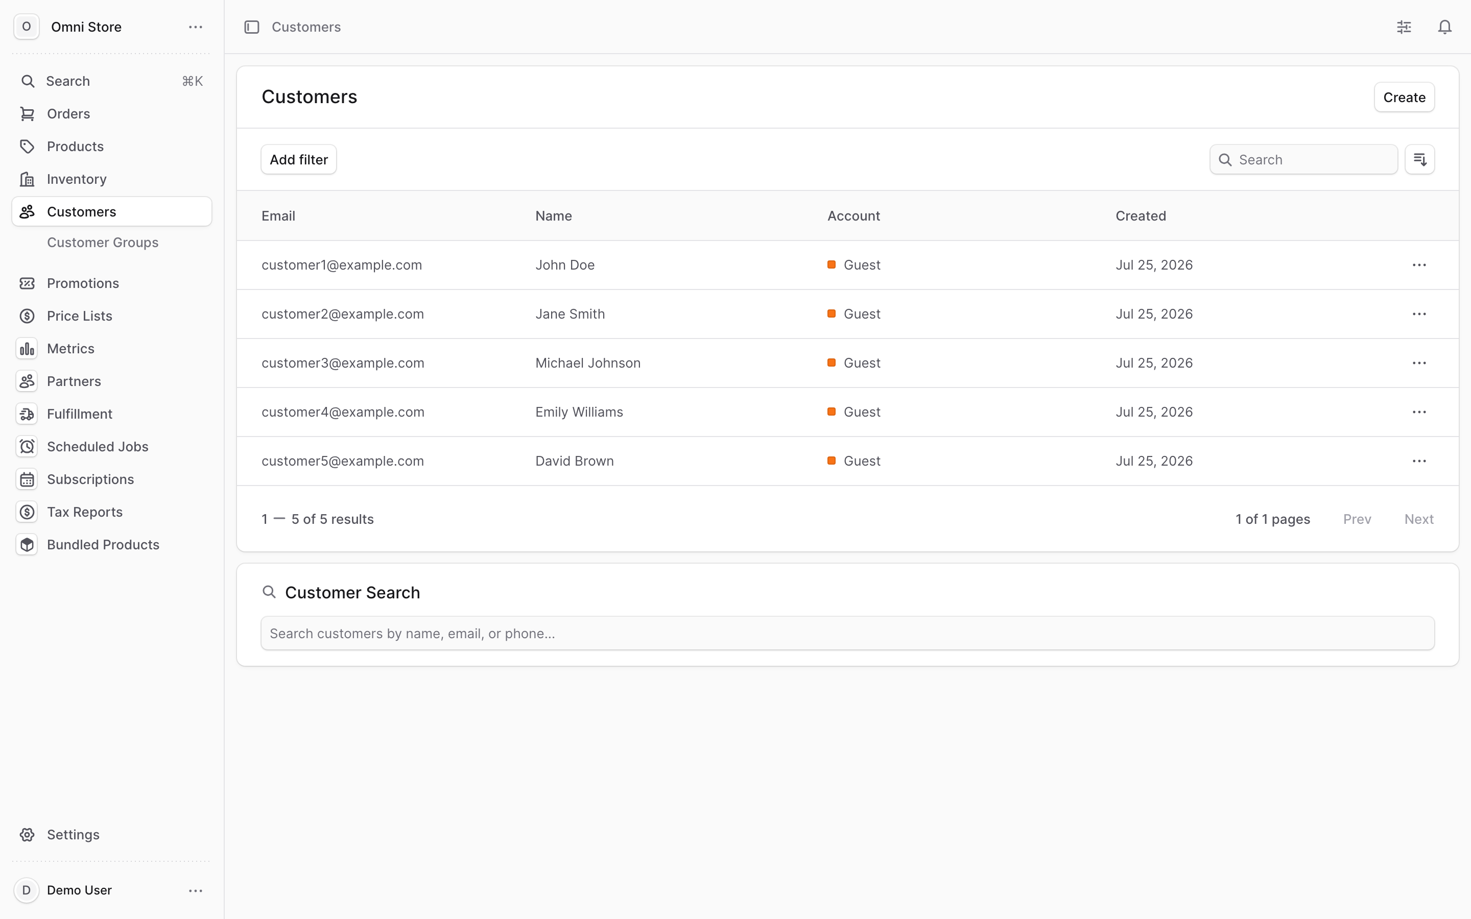Click the Customers people icon
The image size is (1471, 919).
coord(28,211)
